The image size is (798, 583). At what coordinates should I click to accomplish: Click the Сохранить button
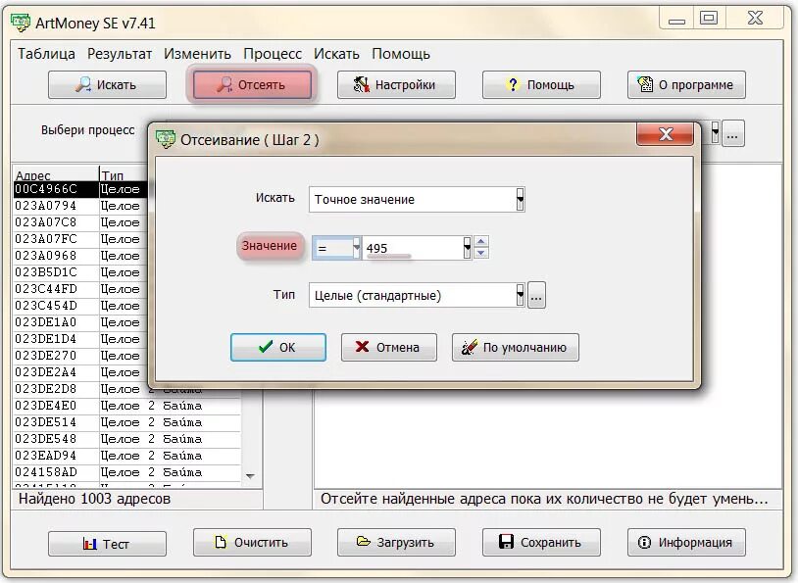point(541,542)
